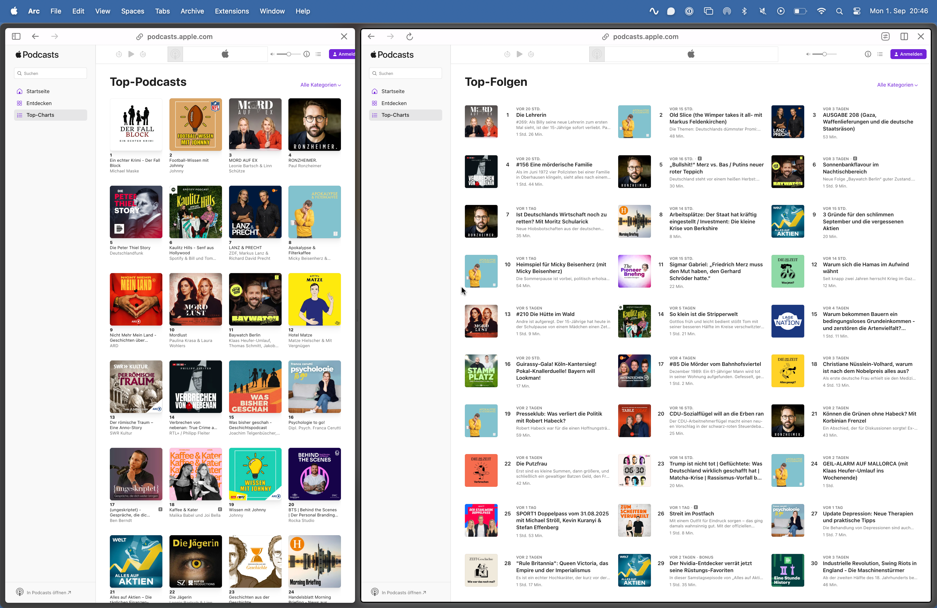937x608 pixels.
Task: Click volume speaker icon in right player
Action: [808, 54]
